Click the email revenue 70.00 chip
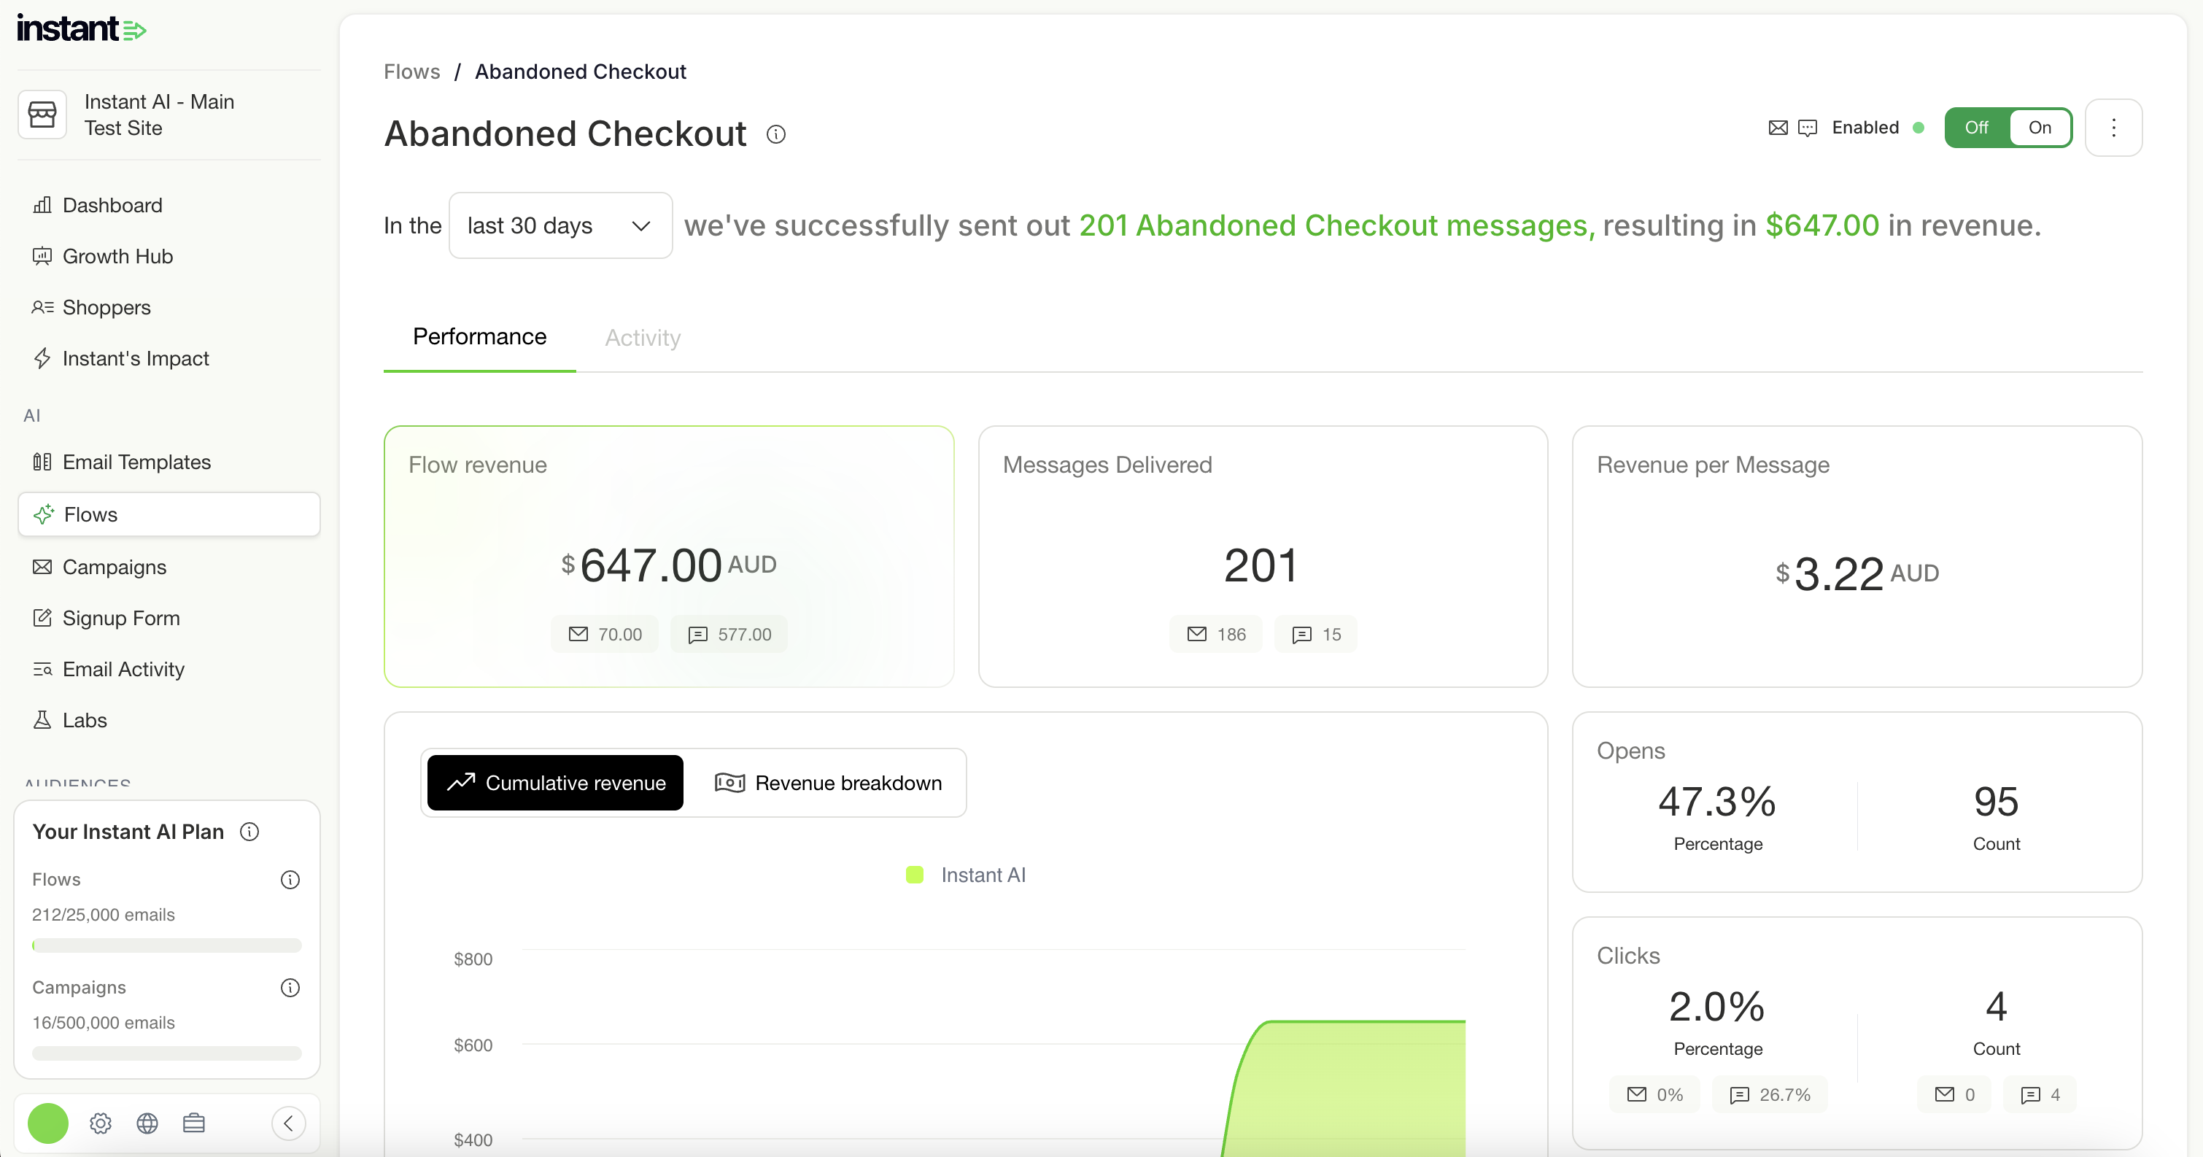The width and height of the screenshot is (2203, 1157). point(605,635)
